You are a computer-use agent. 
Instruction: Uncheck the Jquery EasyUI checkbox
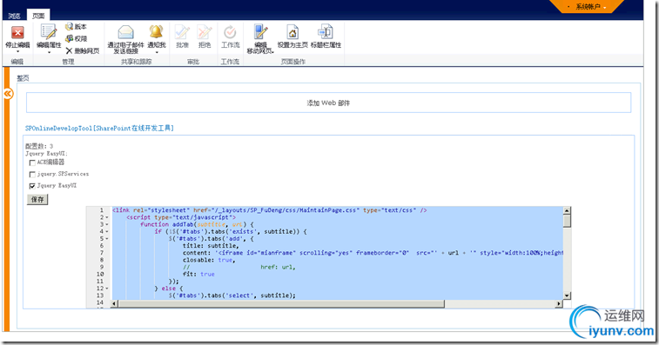[32, 186]
